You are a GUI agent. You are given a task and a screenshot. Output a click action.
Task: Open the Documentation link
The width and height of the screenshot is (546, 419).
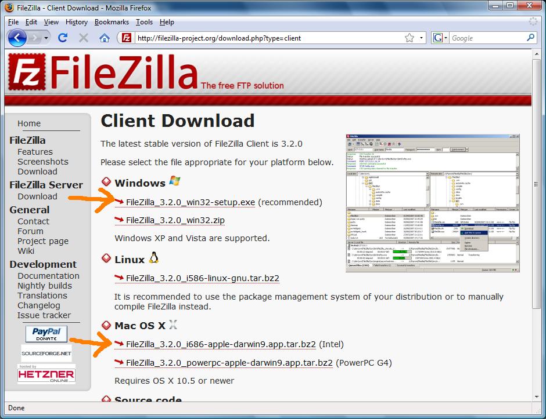[48, 275]
